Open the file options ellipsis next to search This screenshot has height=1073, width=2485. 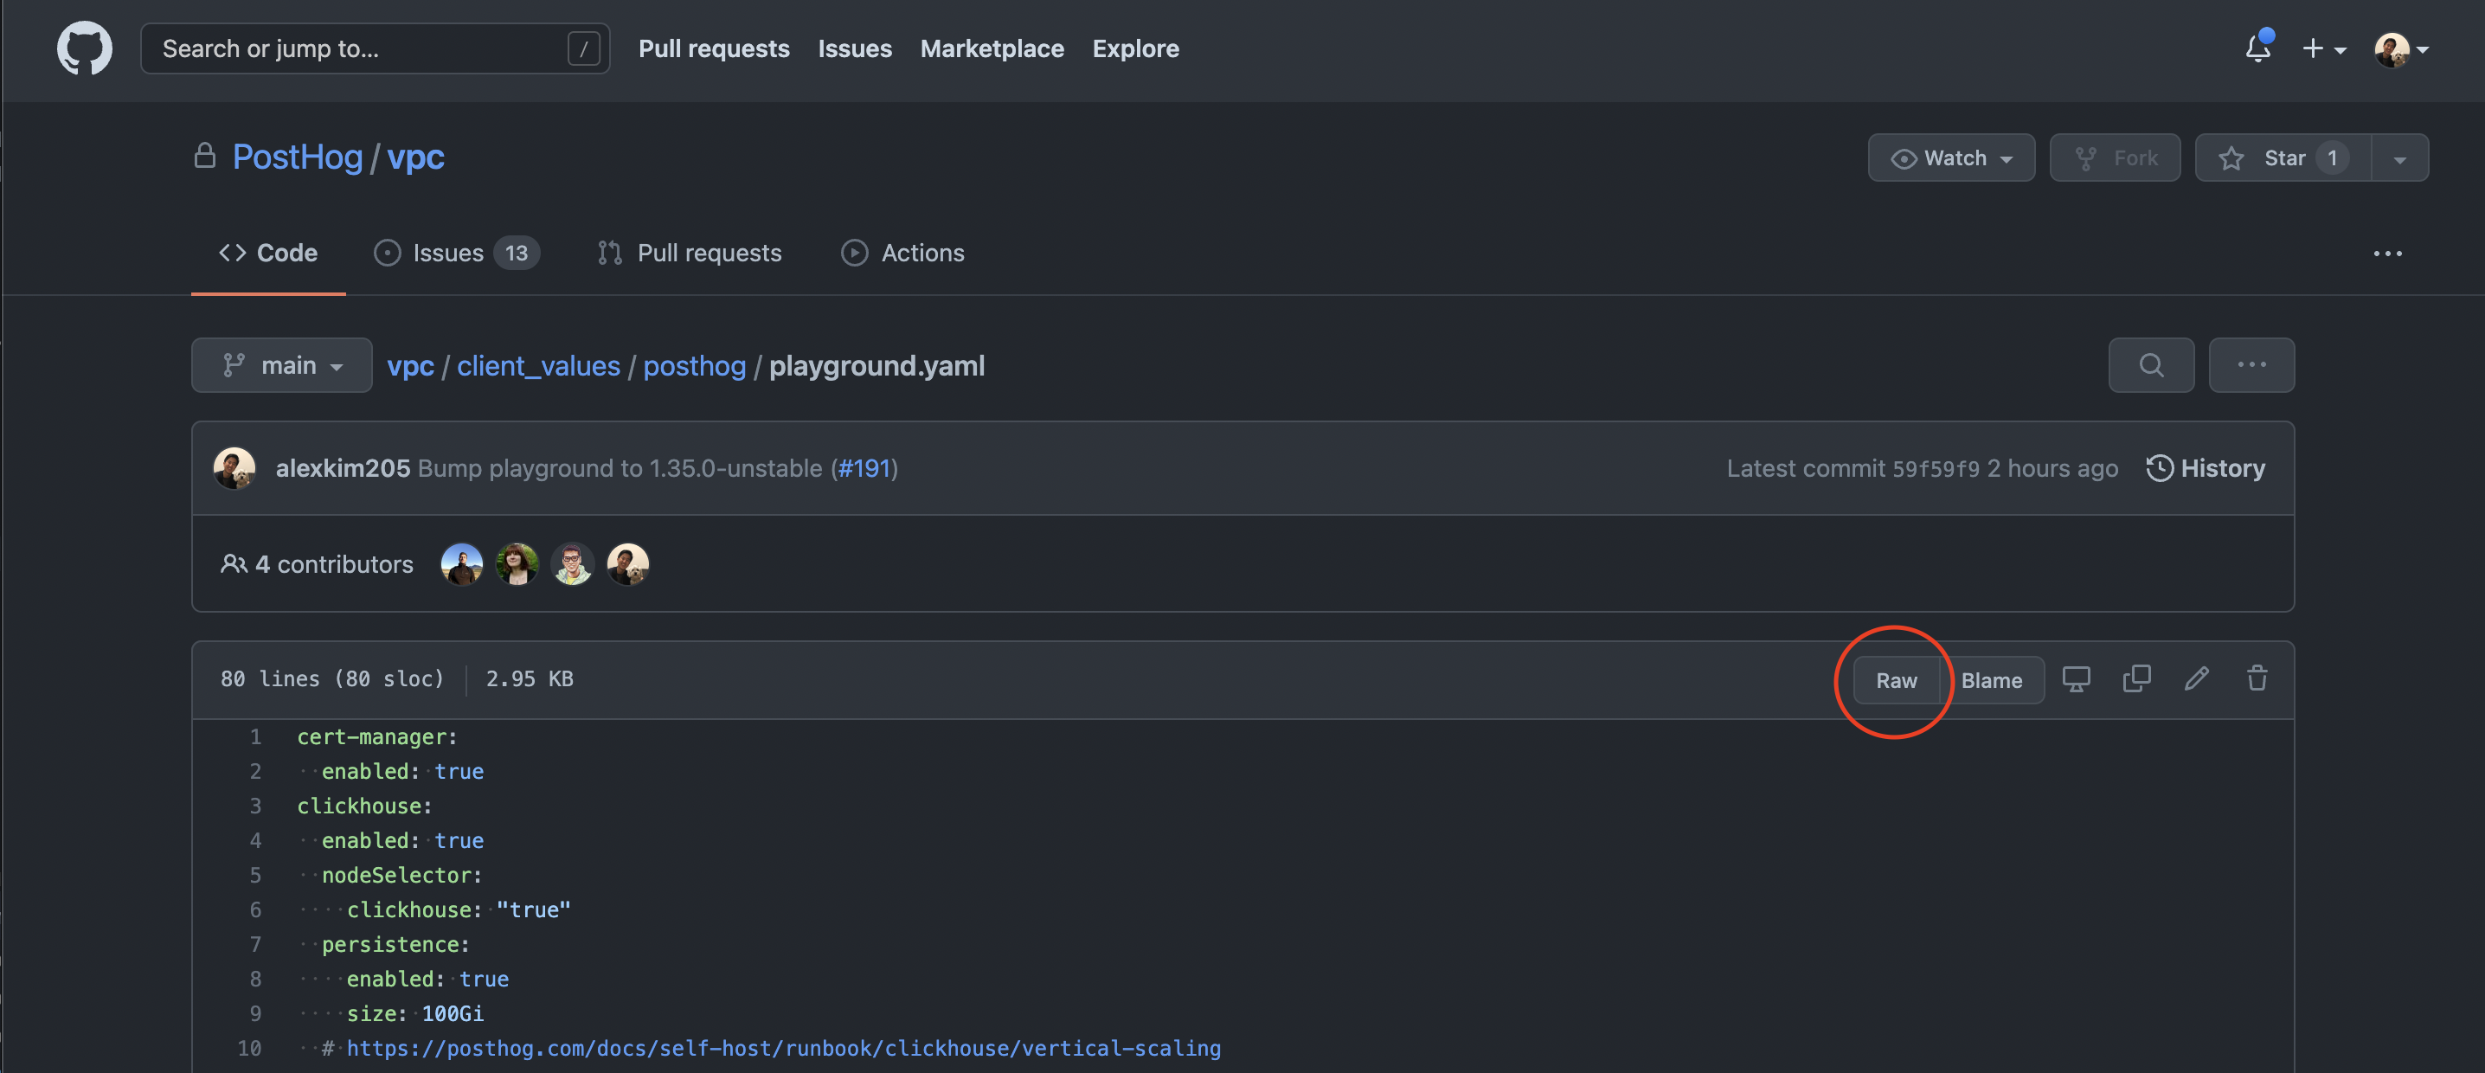pos(2251,365)
